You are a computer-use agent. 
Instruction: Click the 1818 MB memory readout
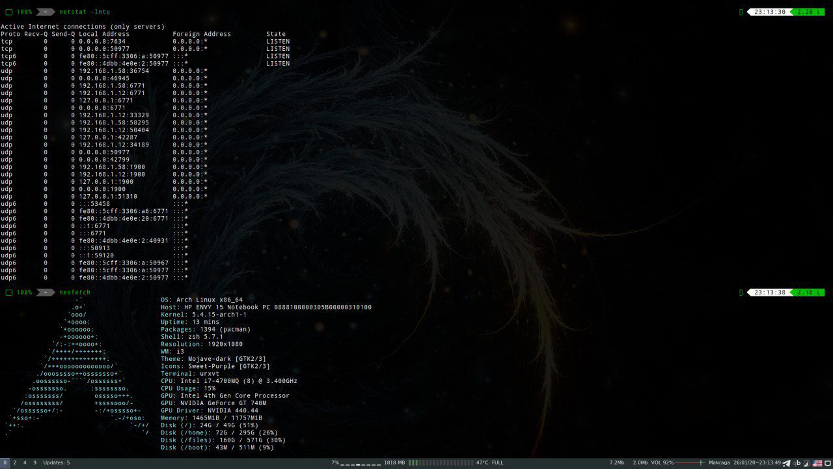click(394, 462)
